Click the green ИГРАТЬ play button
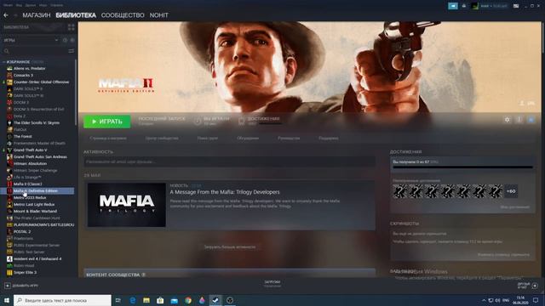Screen dimensions: 545x306 107,122
